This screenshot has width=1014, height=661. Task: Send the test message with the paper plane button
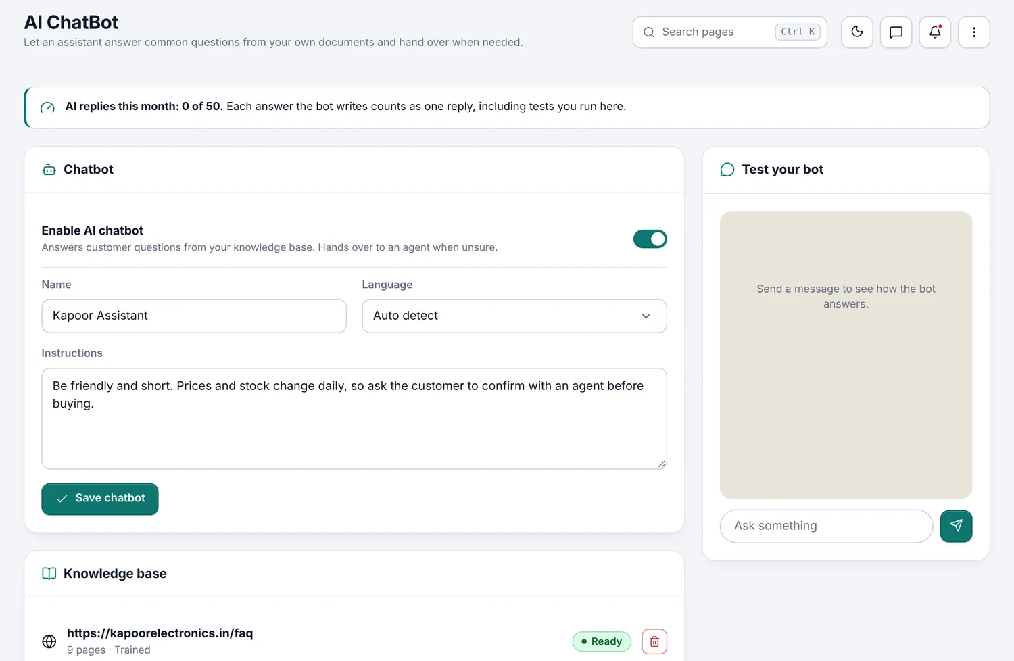(956, 526)
